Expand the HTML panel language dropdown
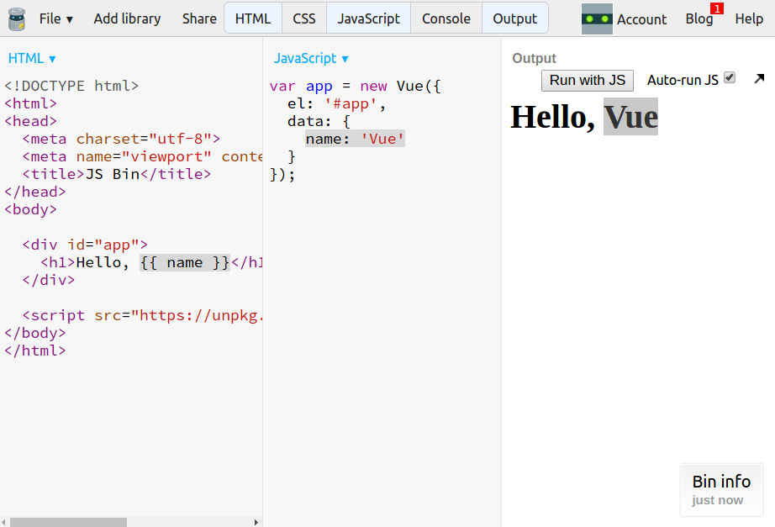This screenshot has width=775, height=527. click(x=32, y=58)
